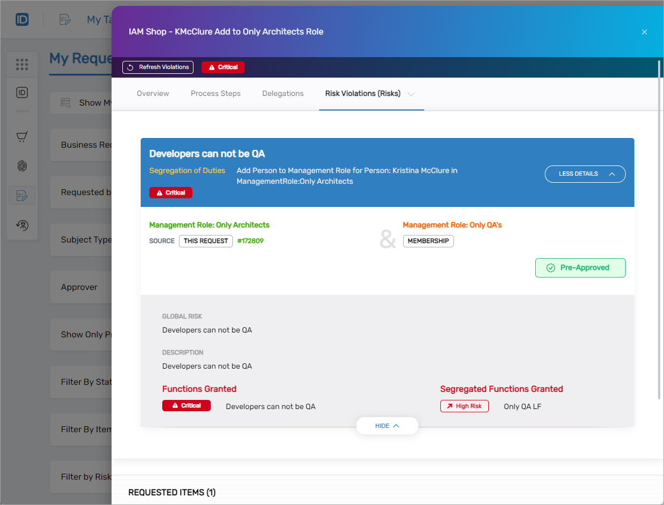Viewport: 664px width, 505px height.
Task: Open the Process Steps tab
Action: [216, 94]
